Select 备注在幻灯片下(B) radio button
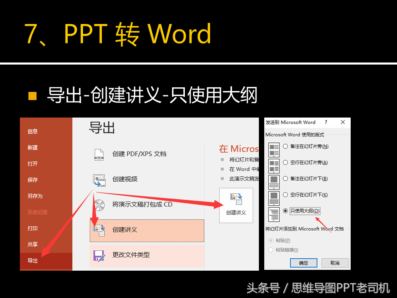 (x=285, y=179)
